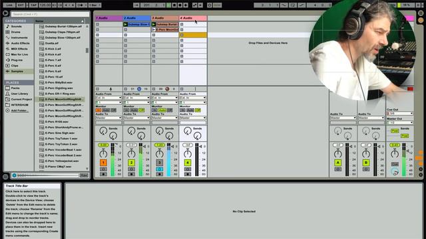Open track 2 Audio From dropdown
This screenshot has height=239, width=426.
[136, 98]
